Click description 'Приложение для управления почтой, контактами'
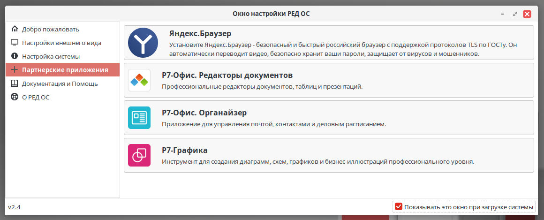This screenshot has width=544, height=220. point(274,124)
